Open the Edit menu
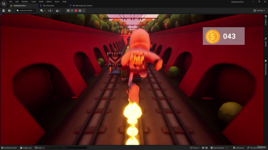The image size is (268, 150). [x=17, y=2]
